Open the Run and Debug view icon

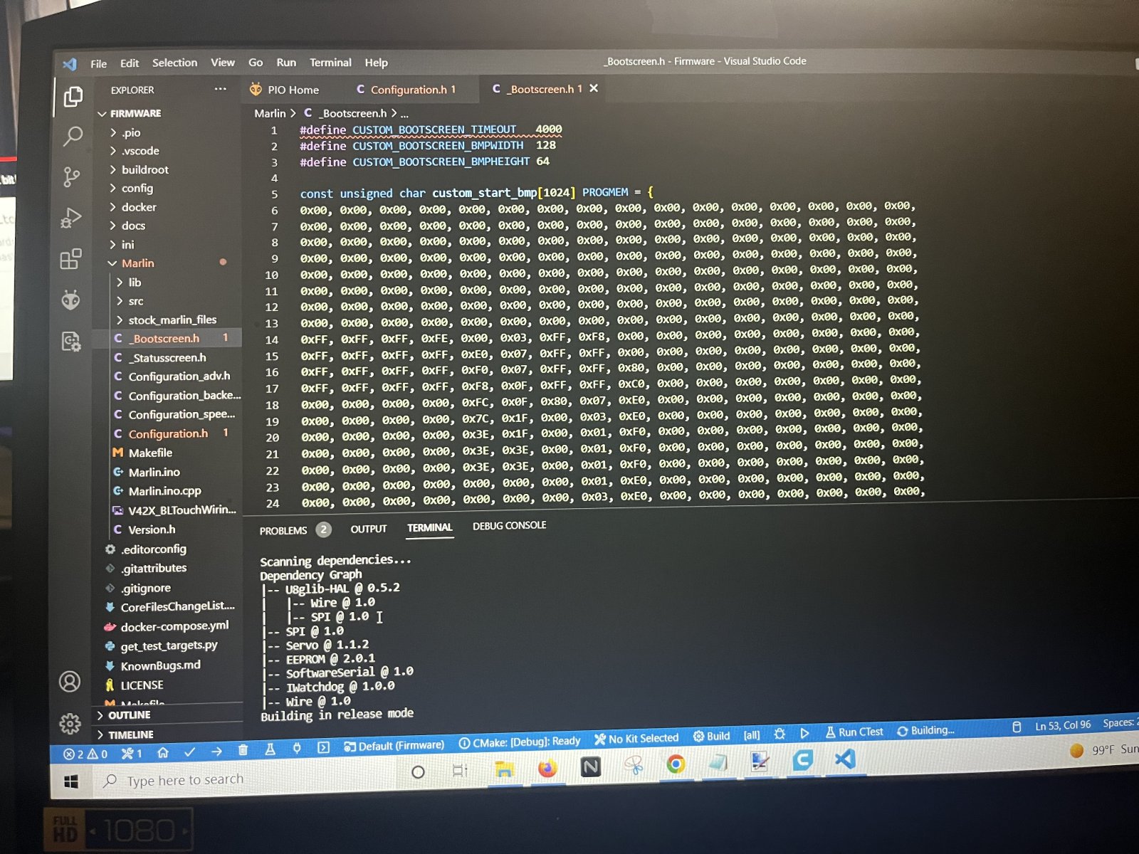click(x=71, y=218)
